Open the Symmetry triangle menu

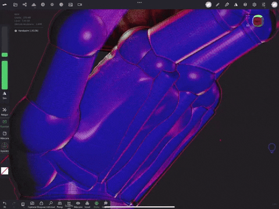tap(236, 5)
